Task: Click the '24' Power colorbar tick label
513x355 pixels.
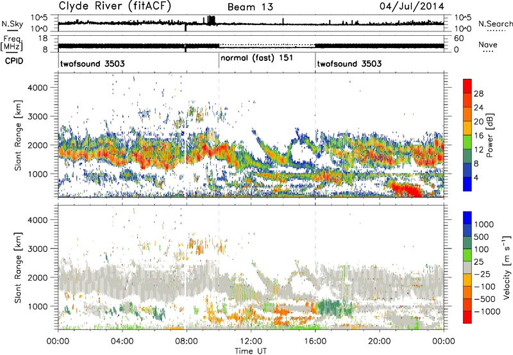Action: point(478,108)
